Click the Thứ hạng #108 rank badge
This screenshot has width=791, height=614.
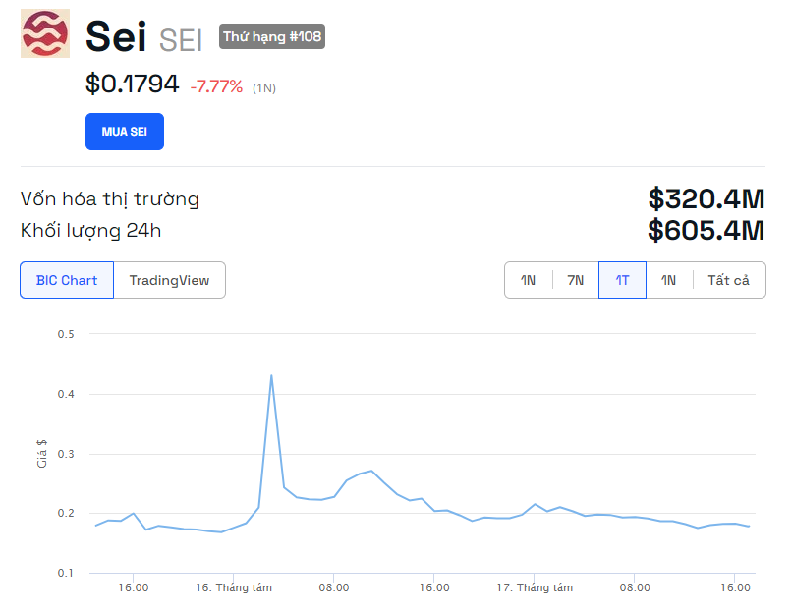click(271, 37)
